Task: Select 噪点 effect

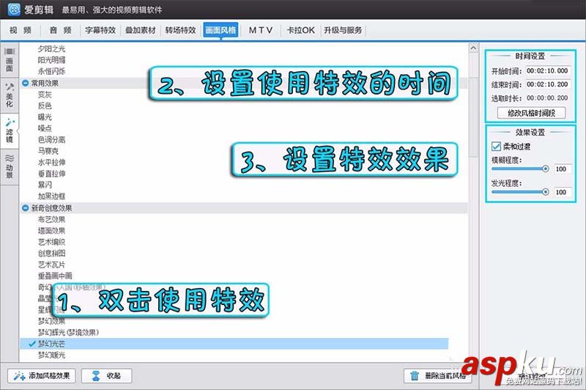Action: (45, 128)
